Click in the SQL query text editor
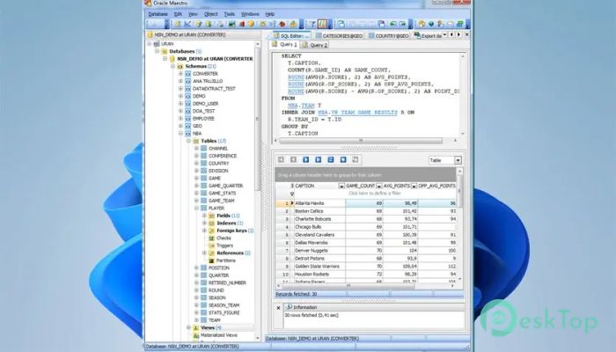The width and height of the screenshot is (616, 352). click(367, 94)
